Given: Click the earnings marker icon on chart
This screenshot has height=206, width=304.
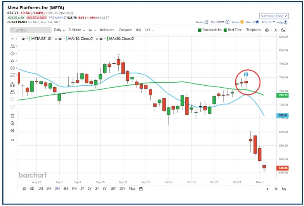Looking at the screenshot, I should pos(246,74).
